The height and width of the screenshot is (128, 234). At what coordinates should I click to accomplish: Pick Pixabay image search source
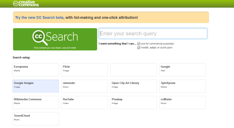134,102
